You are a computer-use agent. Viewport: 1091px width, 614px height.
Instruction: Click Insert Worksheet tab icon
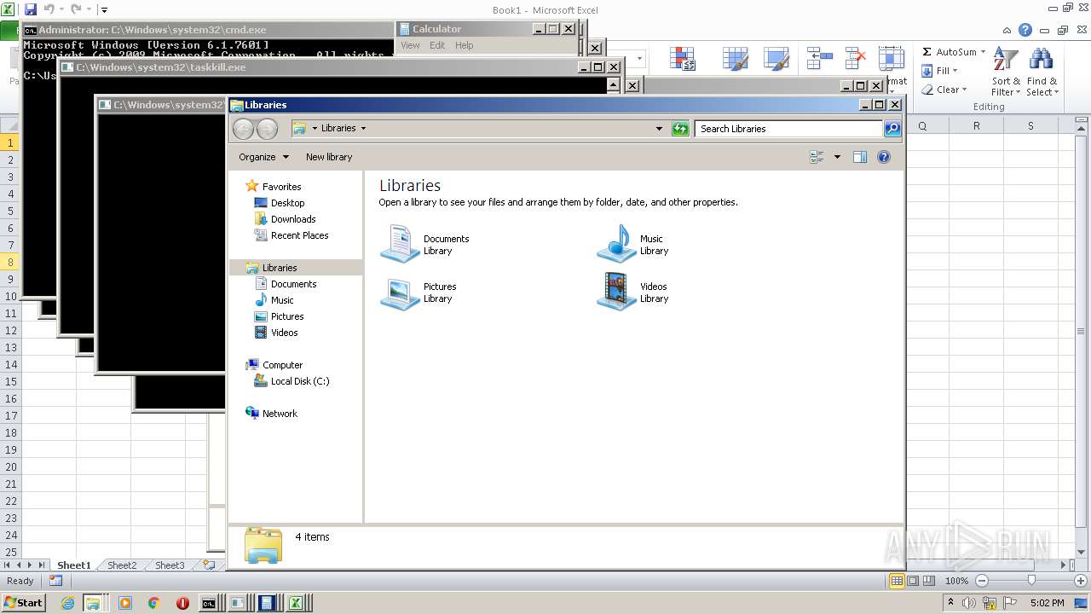coord(209,565)
